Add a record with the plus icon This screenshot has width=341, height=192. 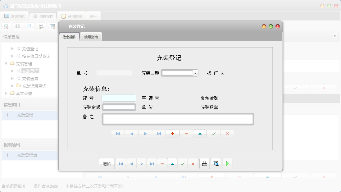tap(172, 133)
